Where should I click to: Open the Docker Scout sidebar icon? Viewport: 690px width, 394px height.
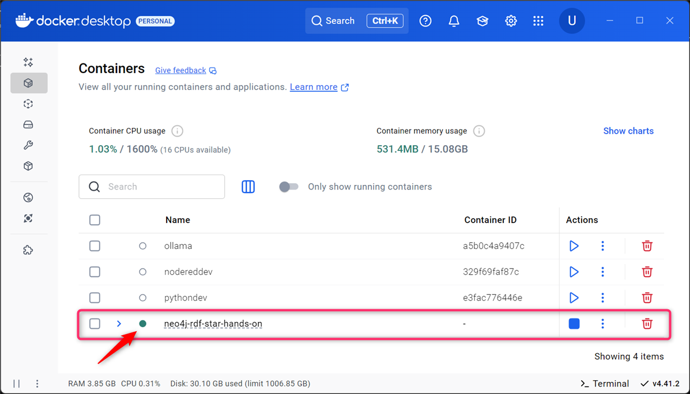[28, 198]
